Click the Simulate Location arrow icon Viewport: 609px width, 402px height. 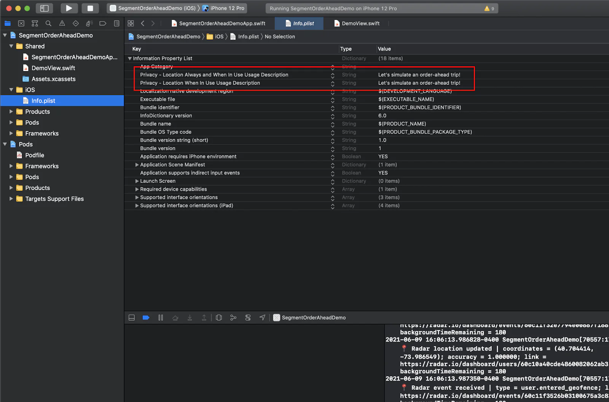(262, 318)
